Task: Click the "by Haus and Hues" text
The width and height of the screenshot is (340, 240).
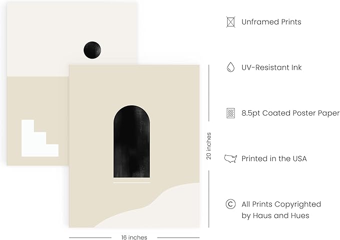Action: [x=275, y=216]
